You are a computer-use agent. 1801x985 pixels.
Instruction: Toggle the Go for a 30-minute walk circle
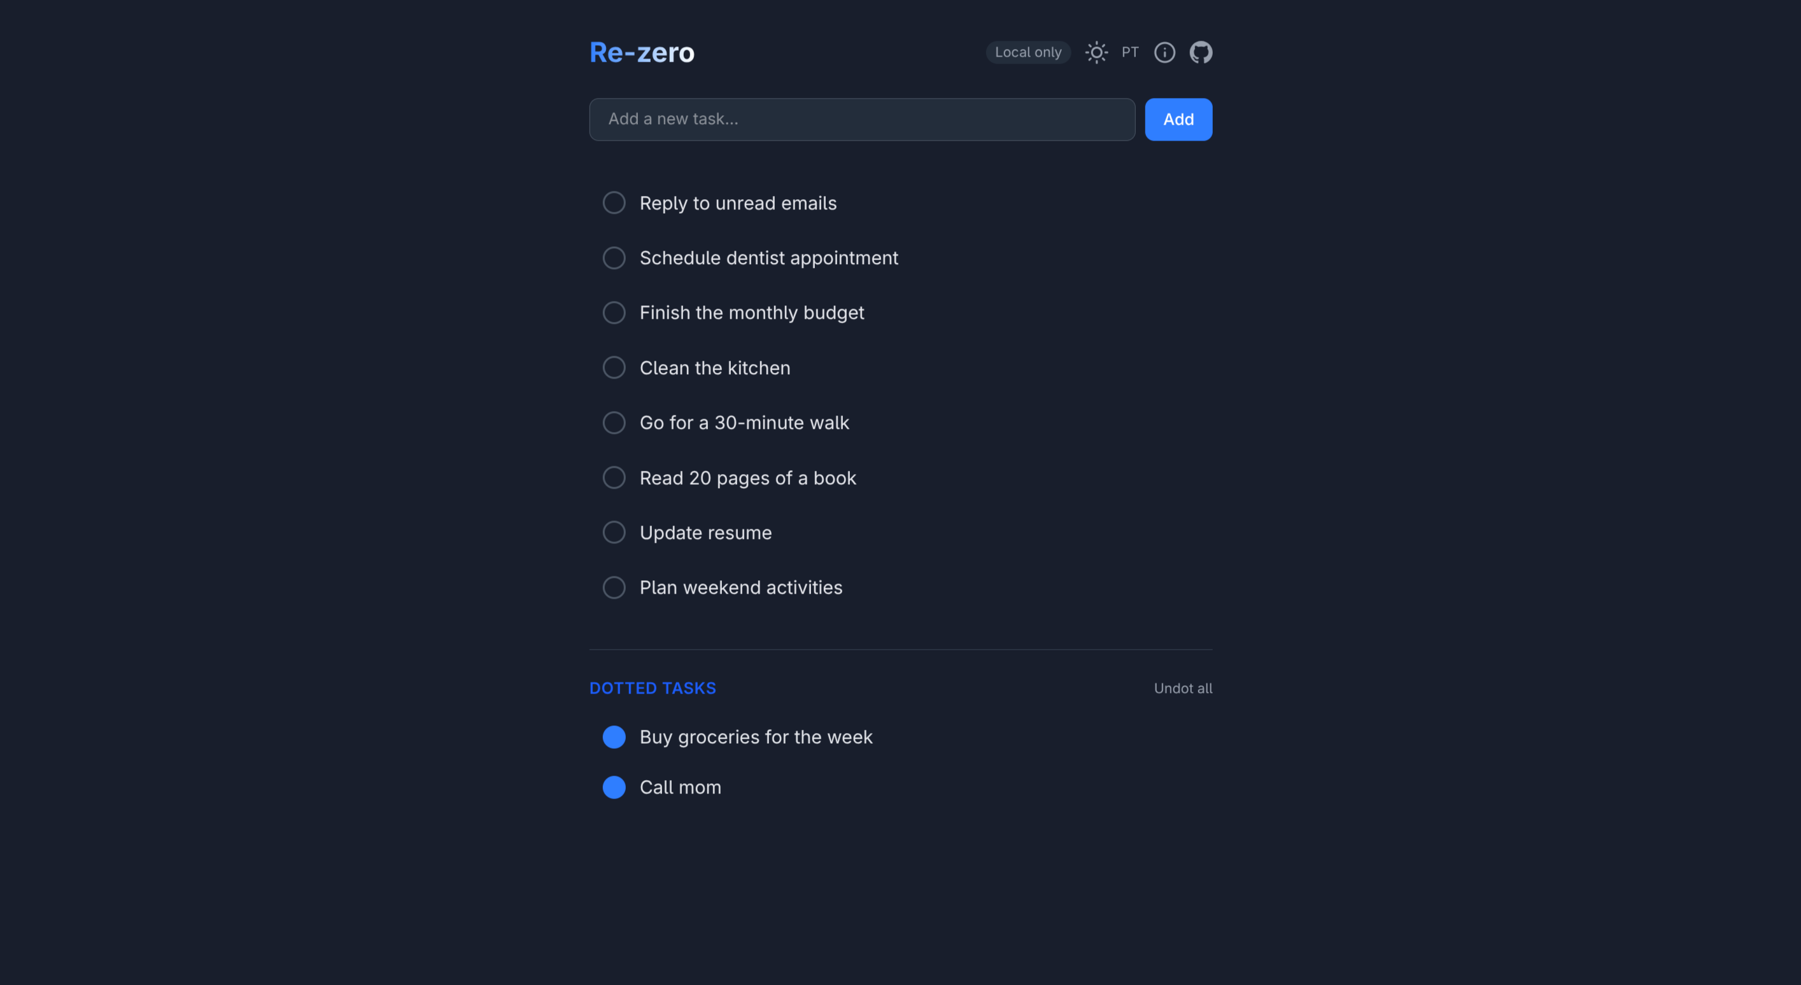[x=614, y=423]
